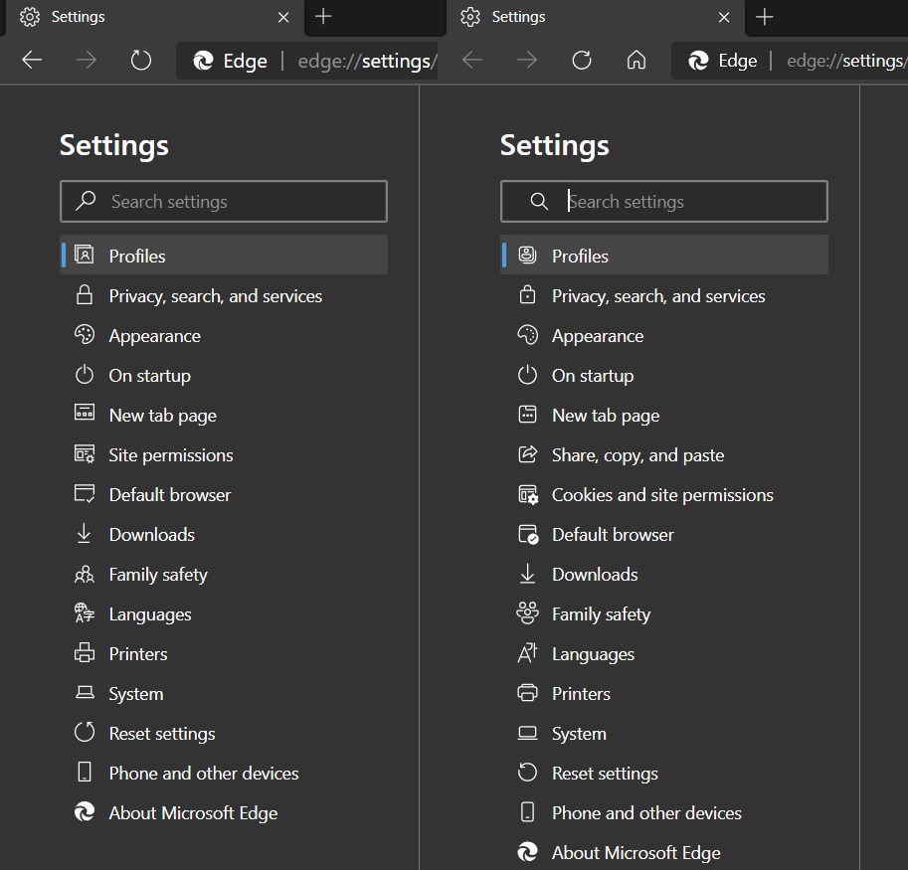This screenshot has width=908, height=870.
Task: Select Cookies and site permissions in right sidebar
Action: [662, 494]
